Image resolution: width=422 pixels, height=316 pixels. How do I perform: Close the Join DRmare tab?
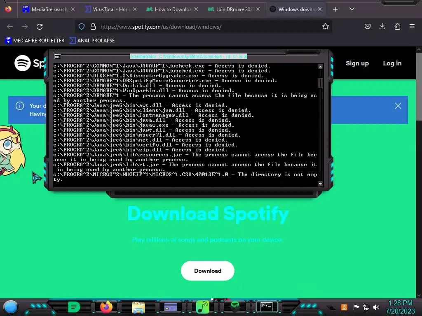pyautogui.click(x=258, y=9)
